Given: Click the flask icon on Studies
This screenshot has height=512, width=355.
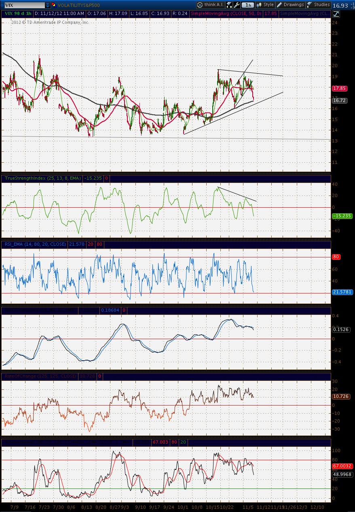Looking at the screenshot, I should pos(310,5).
